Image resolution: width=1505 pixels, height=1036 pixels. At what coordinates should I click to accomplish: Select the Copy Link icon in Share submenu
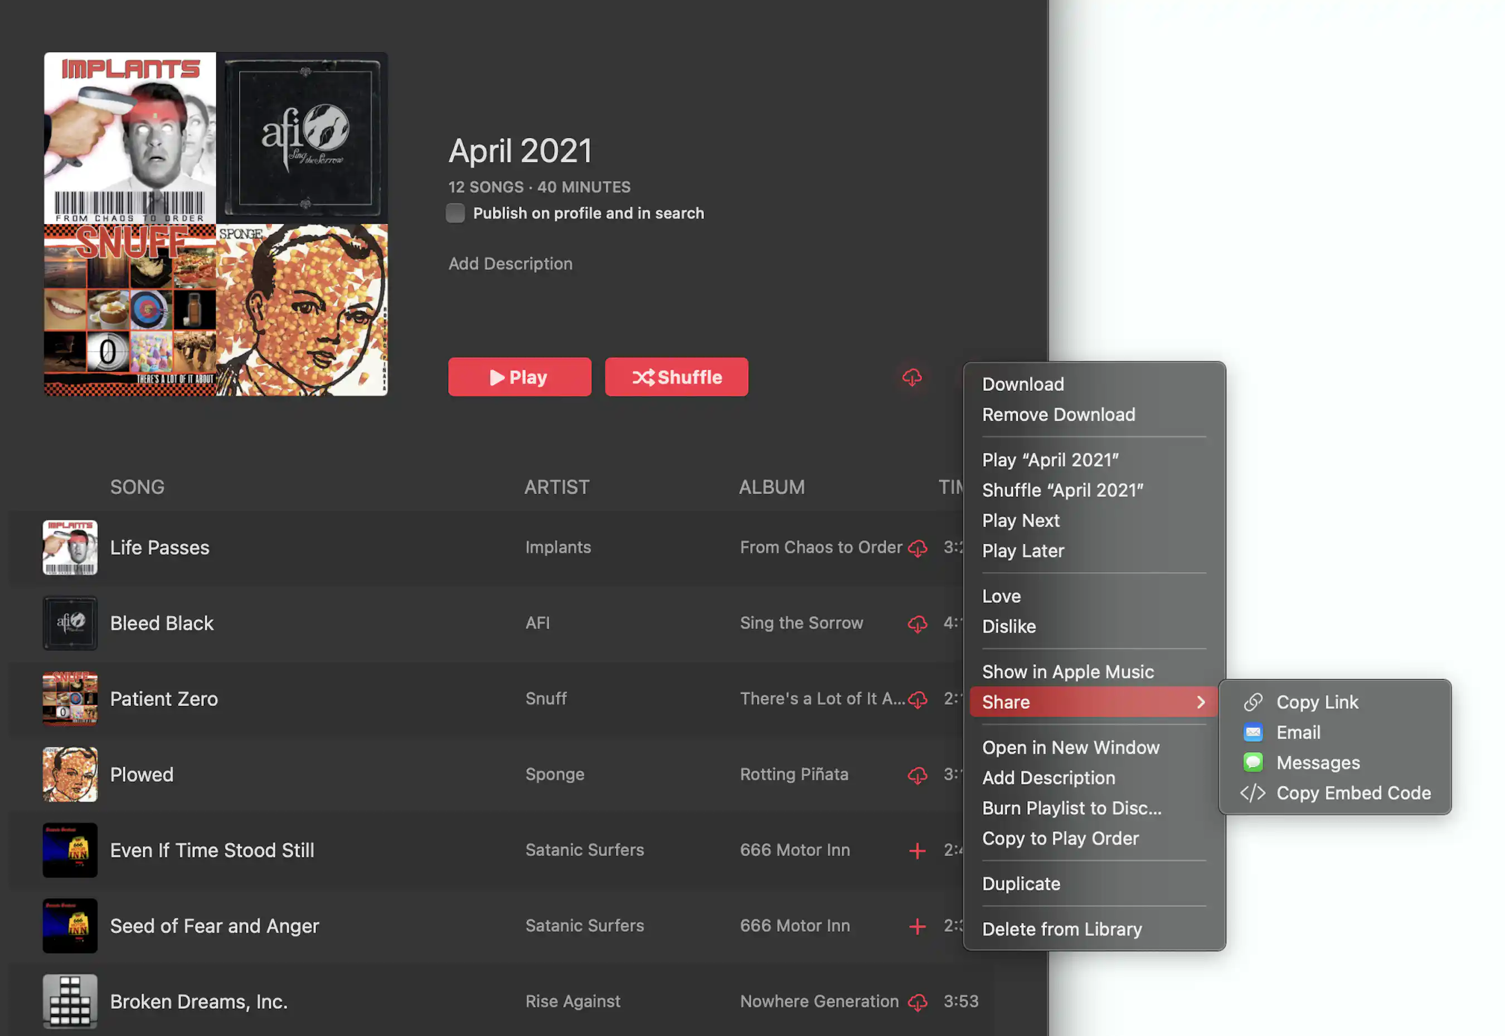coord(1252,701)
